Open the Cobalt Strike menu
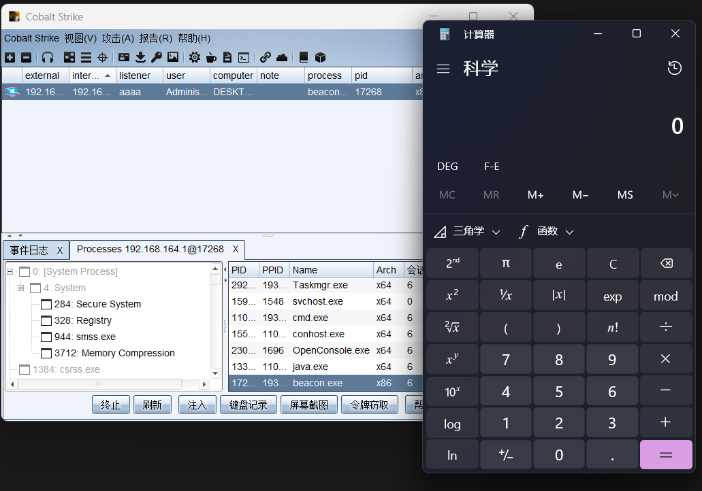 pyautogui.click(x=31, y=39)
